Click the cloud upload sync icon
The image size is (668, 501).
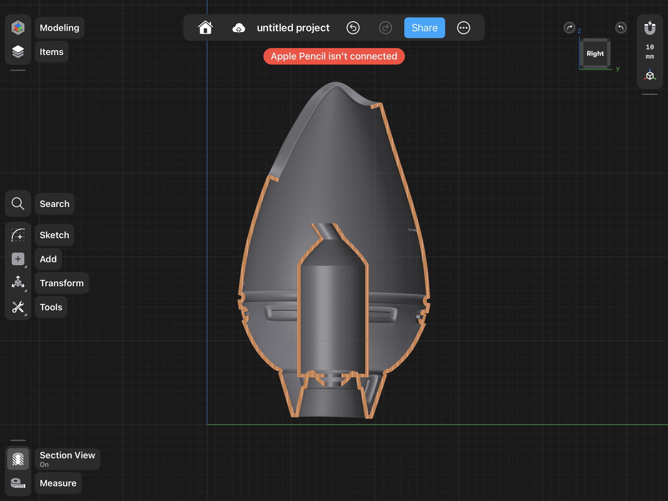238,28
